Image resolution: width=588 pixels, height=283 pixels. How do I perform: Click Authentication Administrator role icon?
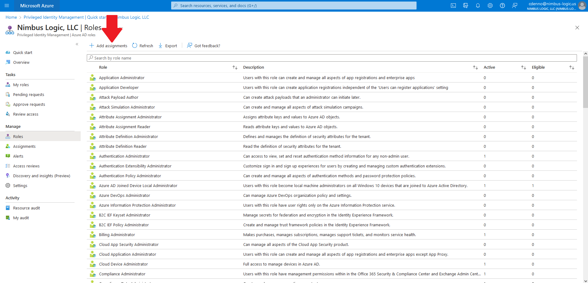click(x=93, y=156)
